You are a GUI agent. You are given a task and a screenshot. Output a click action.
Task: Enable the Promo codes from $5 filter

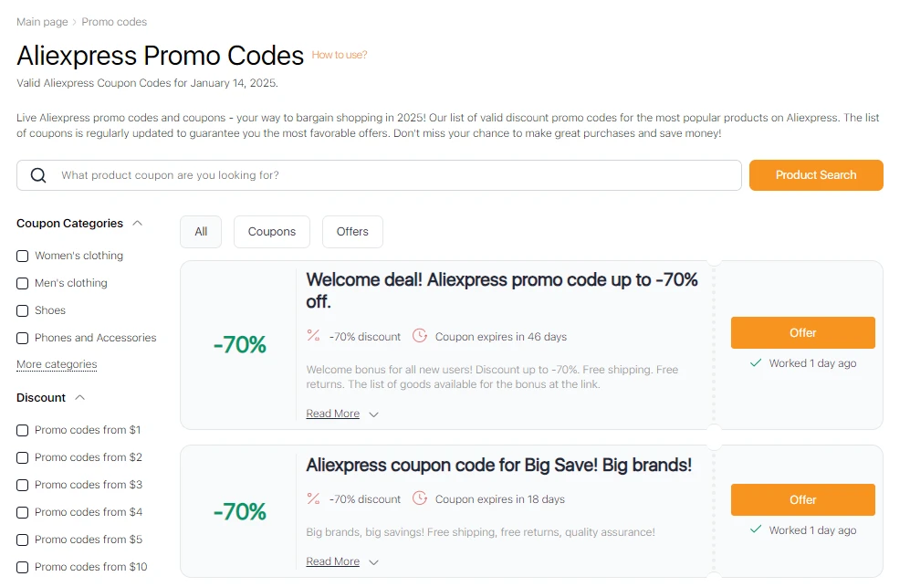coord(22,540)
